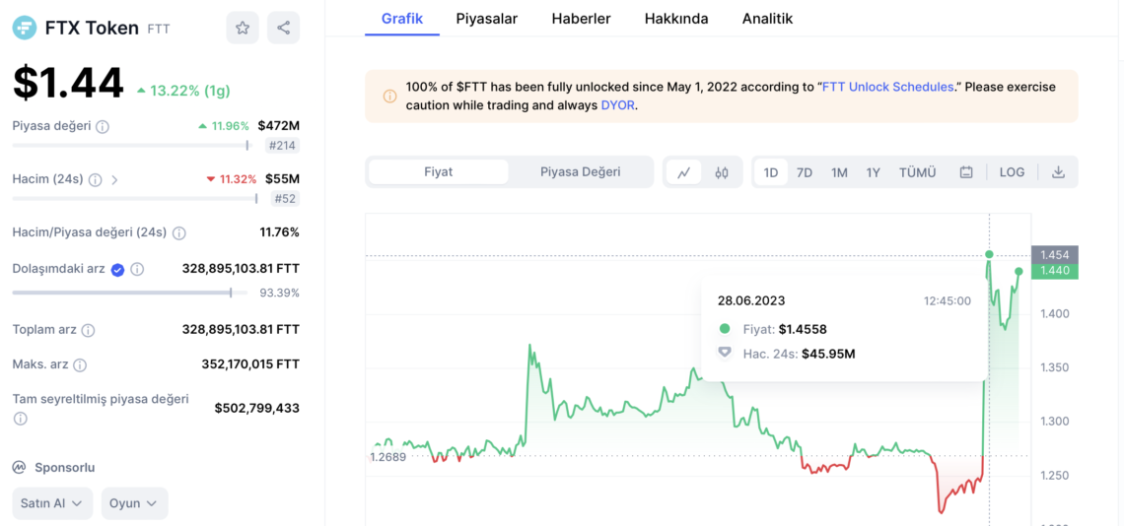Set chart range to TÜMÜ
This screenshot has height=526, width=1124.
[918, 172]
